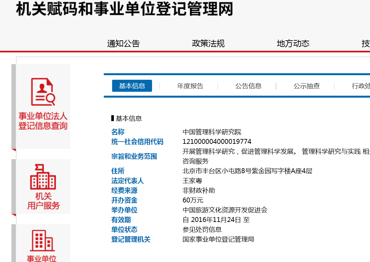The height and width of the screenshot is (262, 370).
Task: Click the 登记管理机关 field label
Action: click(x=131, y=240)
